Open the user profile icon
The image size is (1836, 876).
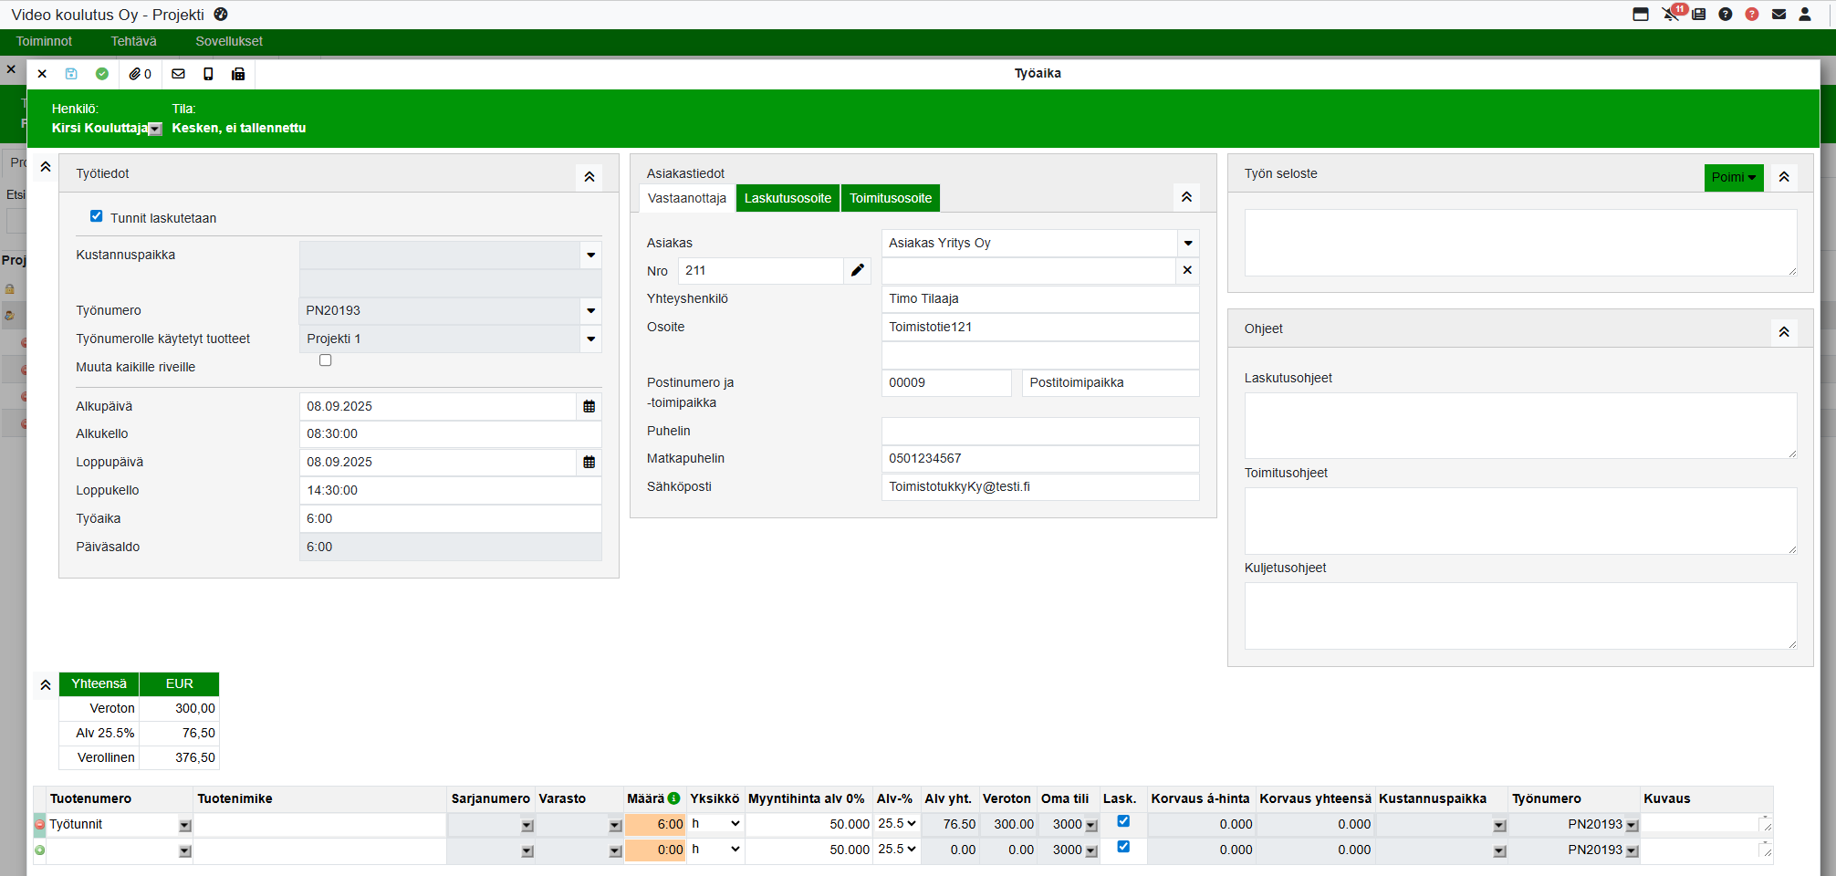[x=1804, y=15]
